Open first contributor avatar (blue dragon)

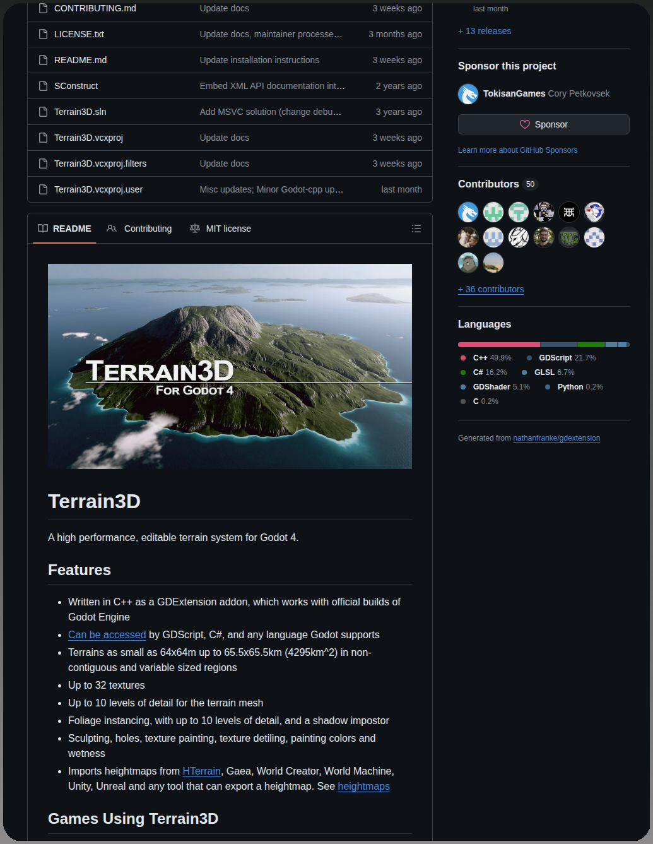coord(468,212)
